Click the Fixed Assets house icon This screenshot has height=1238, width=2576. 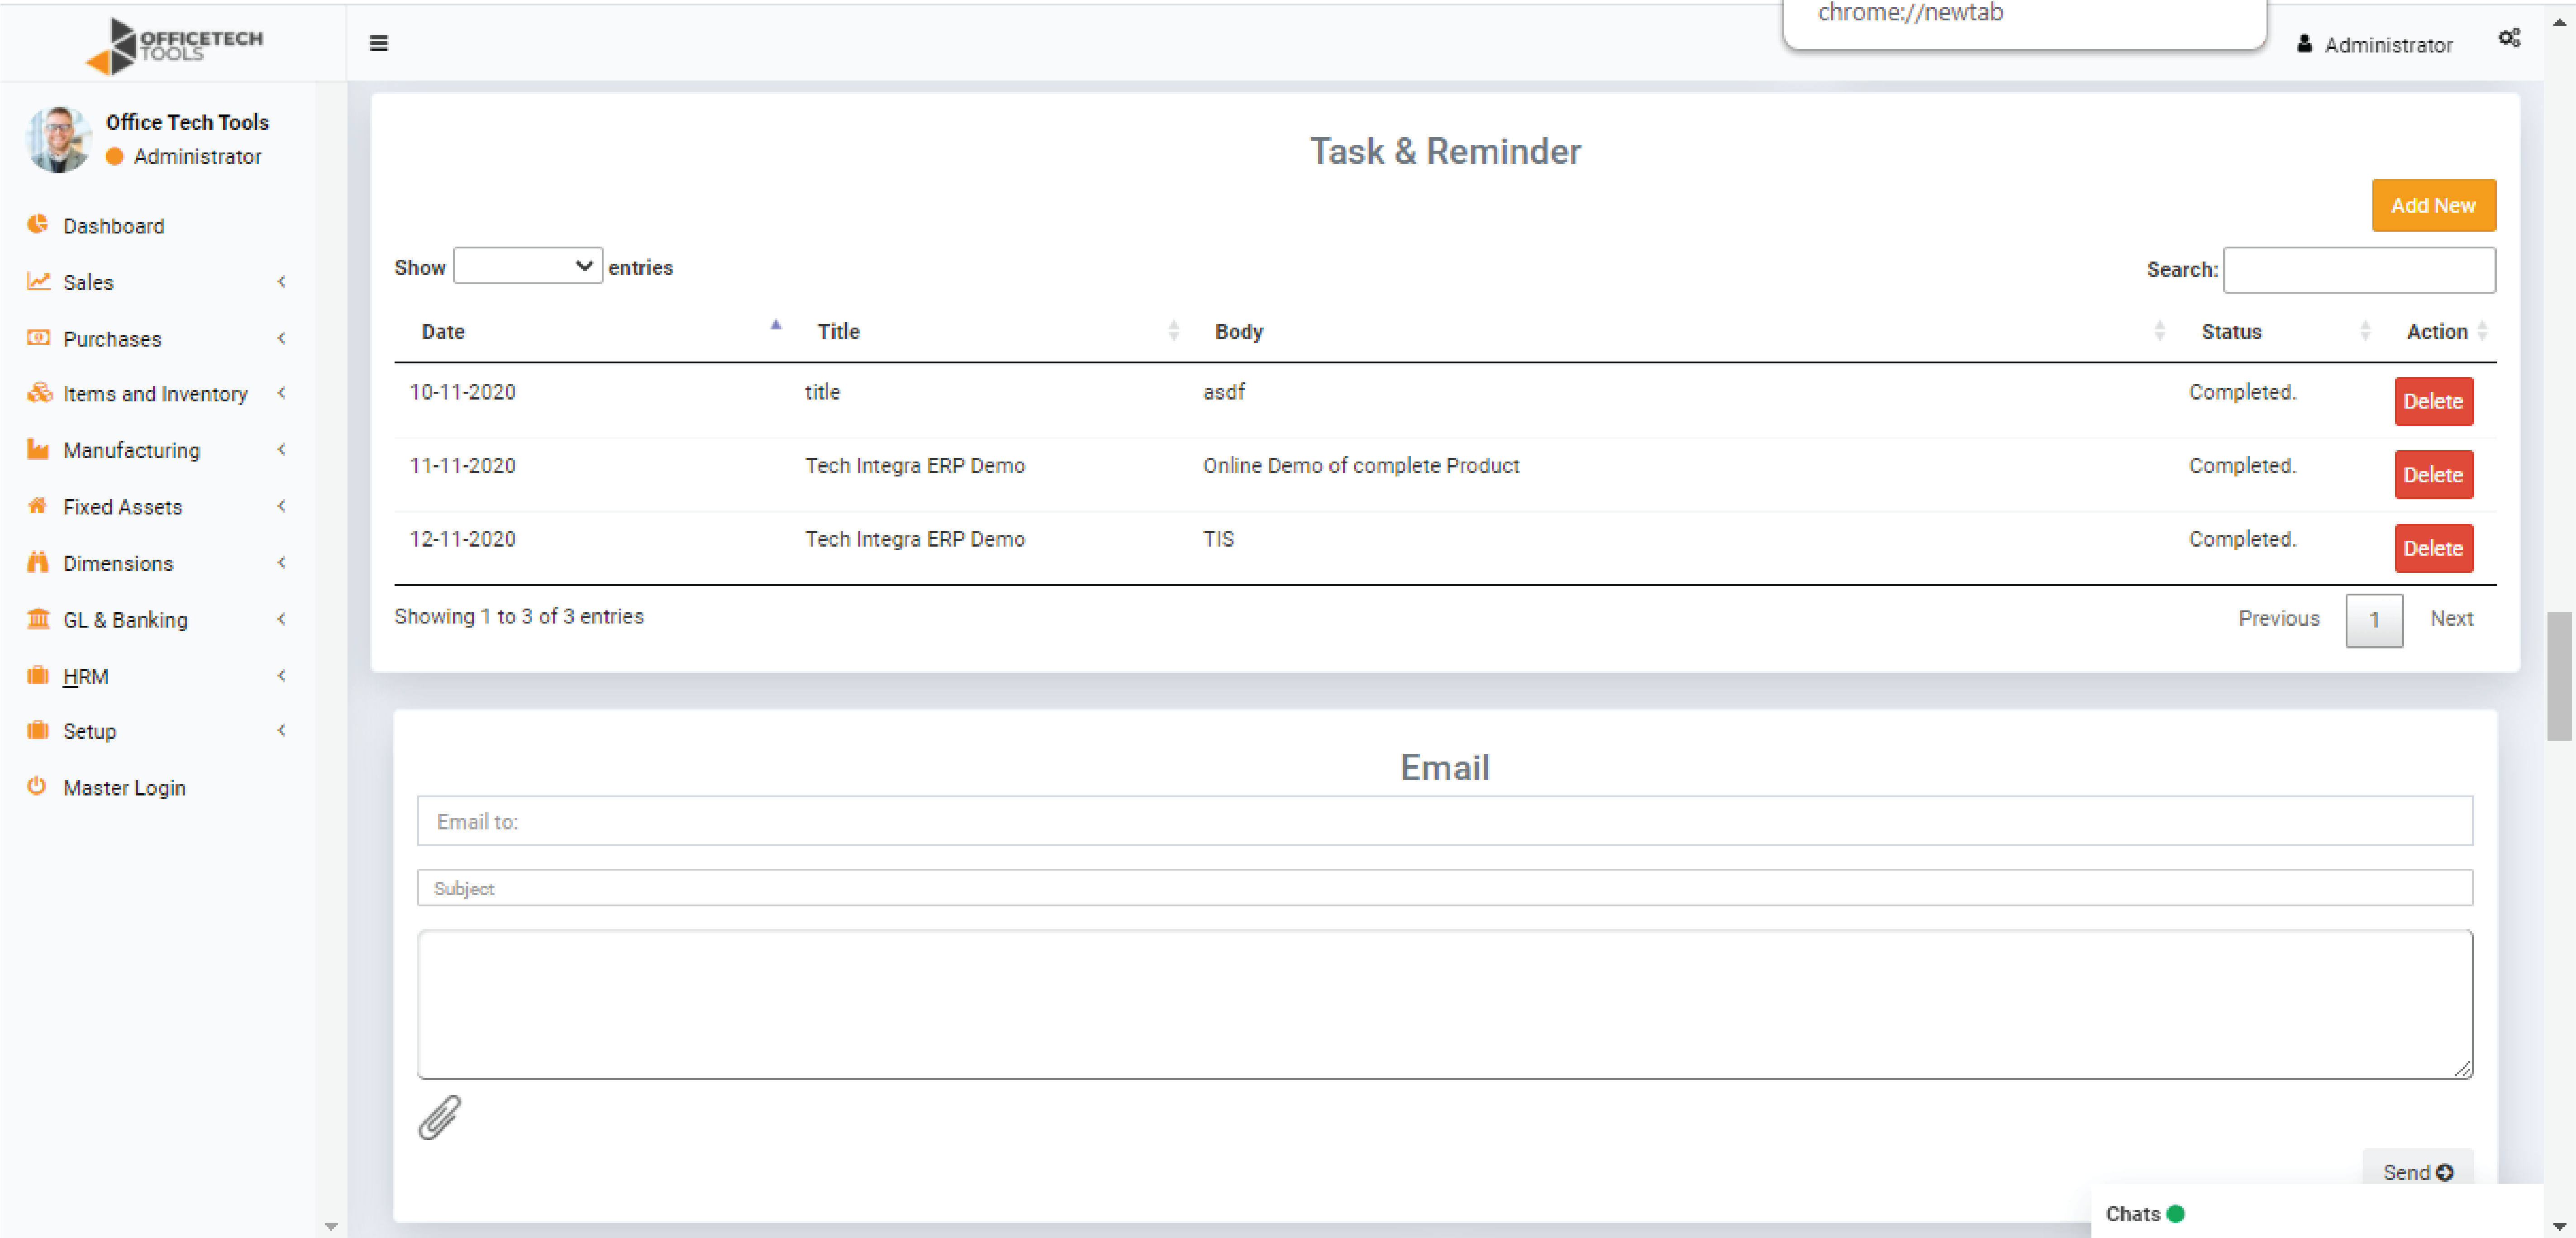click(38, 505)
